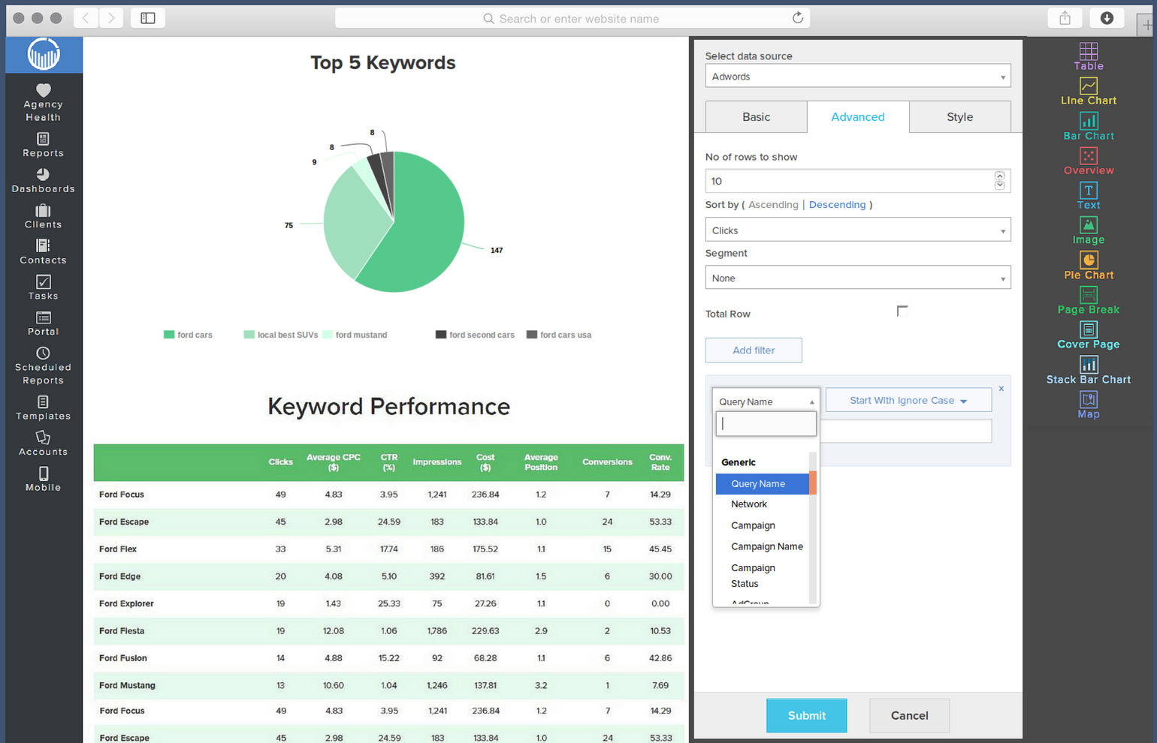
Task: Select Campaign Name from the filter list
Action: pyautogui.click(x=766, y=546)
